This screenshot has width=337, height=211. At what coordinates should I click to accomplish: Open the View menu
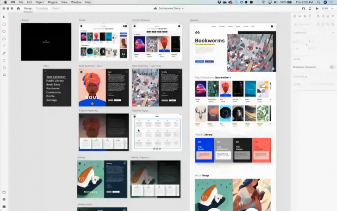click(x=64, y=2)
